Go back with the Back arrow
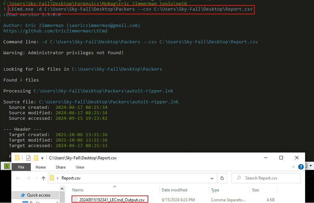This screenshot has width=314, height=203. point(18,178)
